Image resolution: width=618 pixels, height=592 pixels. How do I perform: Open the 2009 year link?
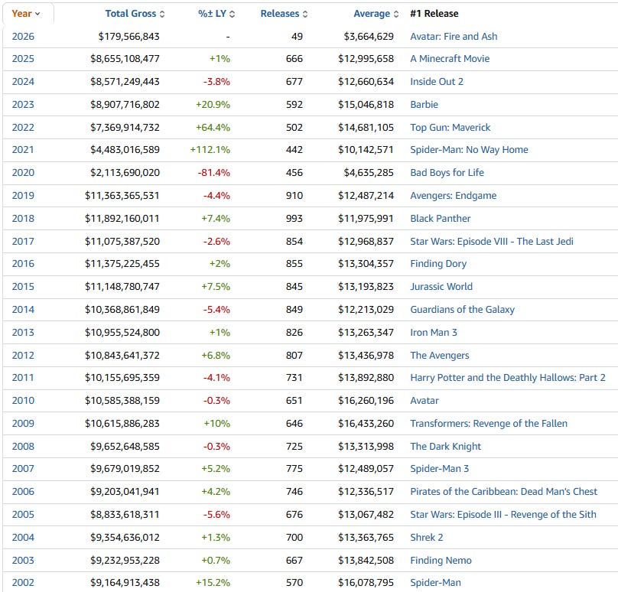pyautogui.click(x=23, y=423)
